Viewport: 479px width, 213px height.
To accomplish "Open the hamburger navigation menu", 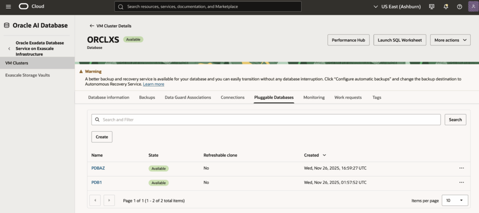I will pos(8,7).
